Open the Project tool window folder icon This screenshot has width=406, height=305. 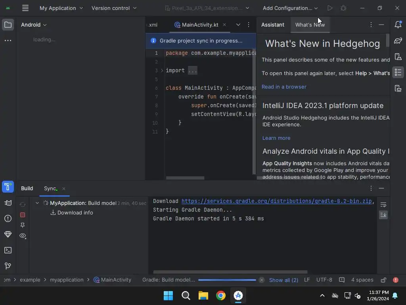(x=8, y=25)
